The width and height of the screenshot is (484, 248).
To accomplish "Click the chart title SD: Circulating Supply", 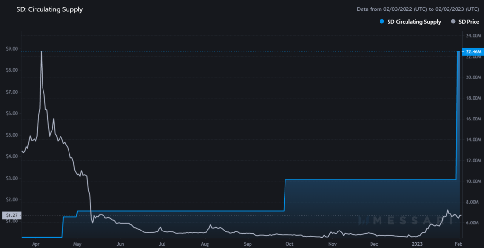I will [49, 9].
